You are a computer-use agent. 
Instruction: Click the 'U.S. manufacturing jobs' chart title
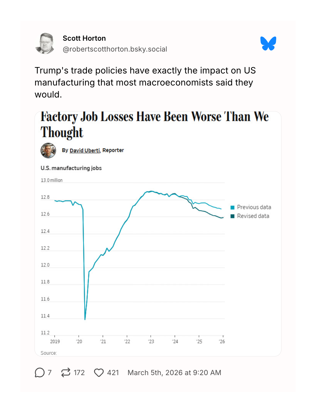pyautogui.click(x=71, y=168)
